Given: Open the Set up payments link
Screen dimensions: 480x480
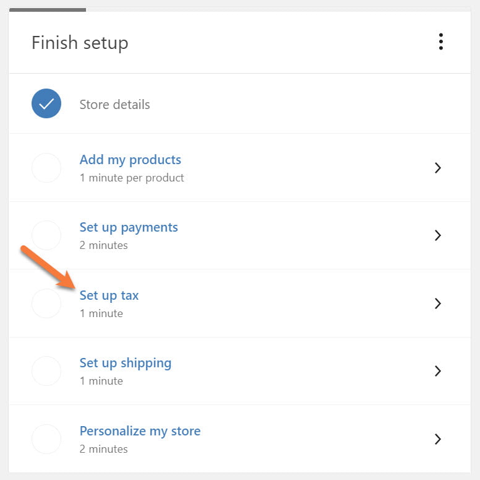Looking at the screenshot, I should 129,227.
